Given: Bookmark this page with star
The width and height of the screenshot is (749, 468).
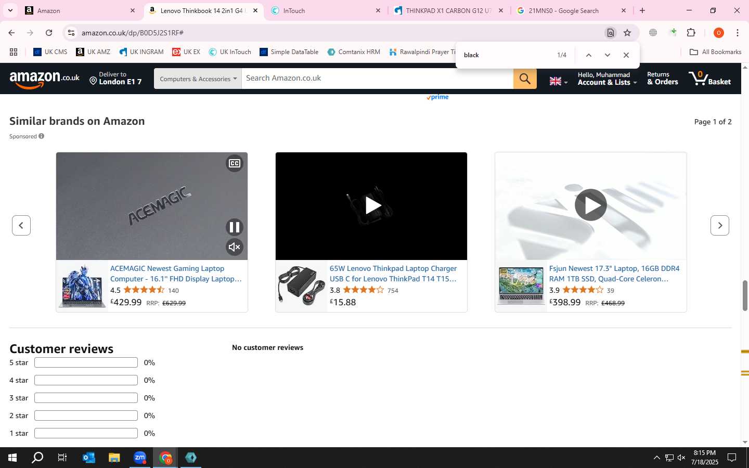Looking at the screenshot, I should [x=627, y=33].
